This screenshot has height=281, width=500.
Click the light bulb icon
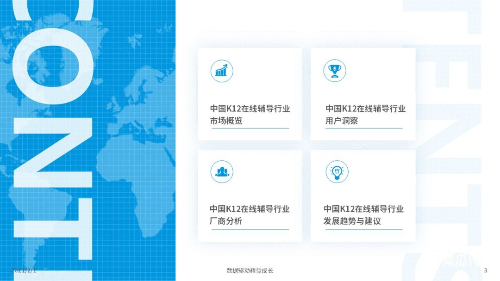pos(337,172)
